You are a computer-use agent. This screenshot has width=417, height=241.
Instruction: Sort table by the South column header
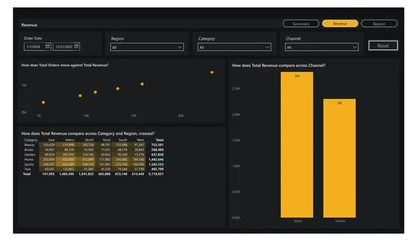[x=122, y=140]
